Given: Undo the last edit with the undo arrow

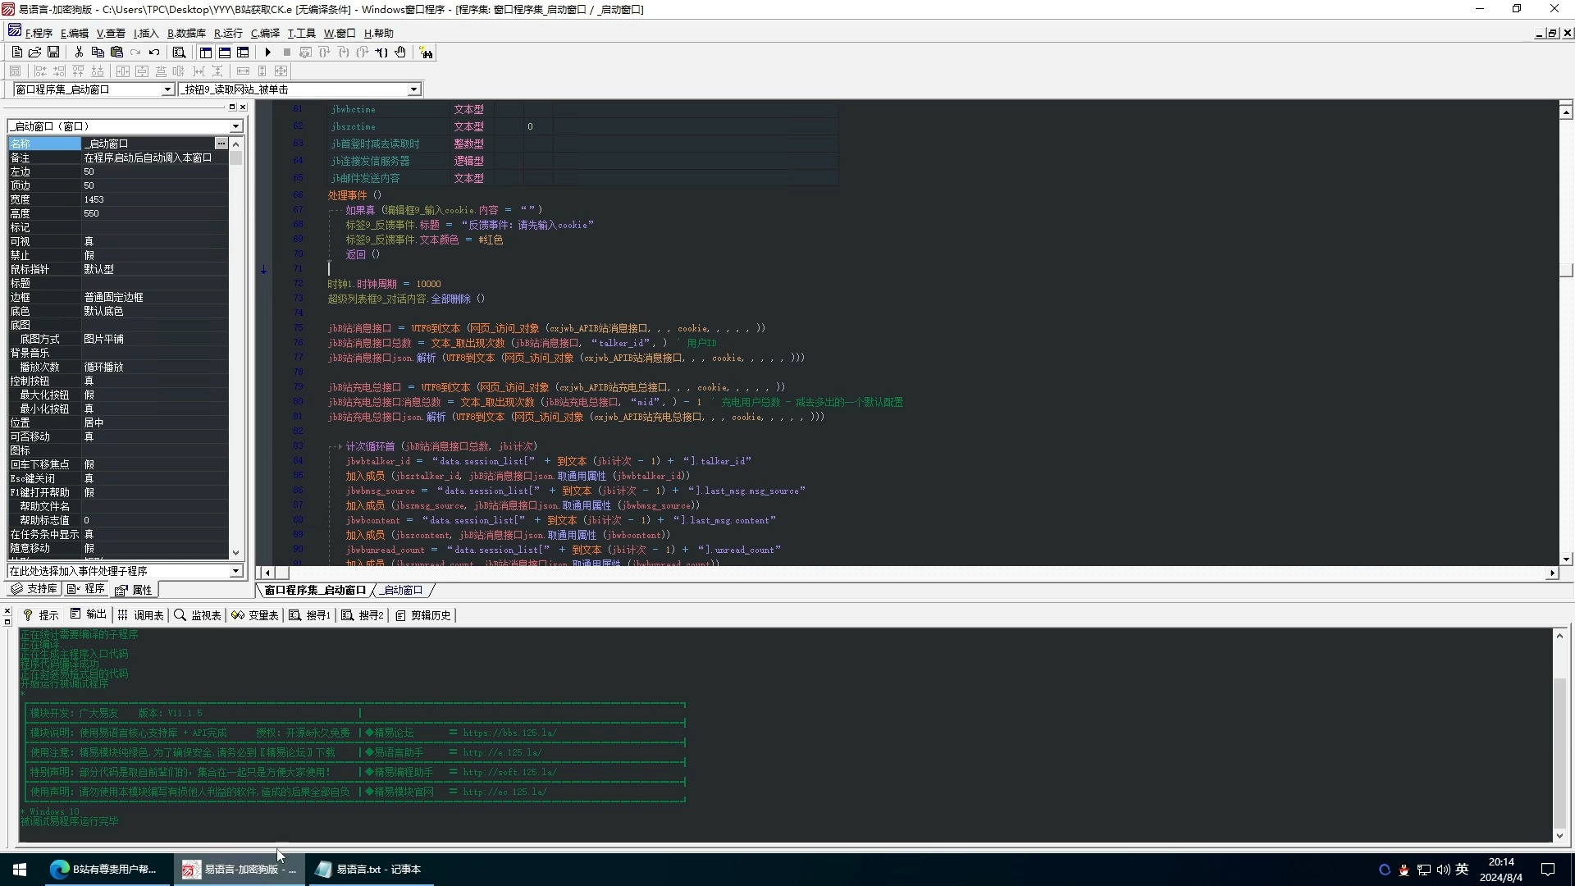Looking at the screenshot, I should [x=154, y=53].
